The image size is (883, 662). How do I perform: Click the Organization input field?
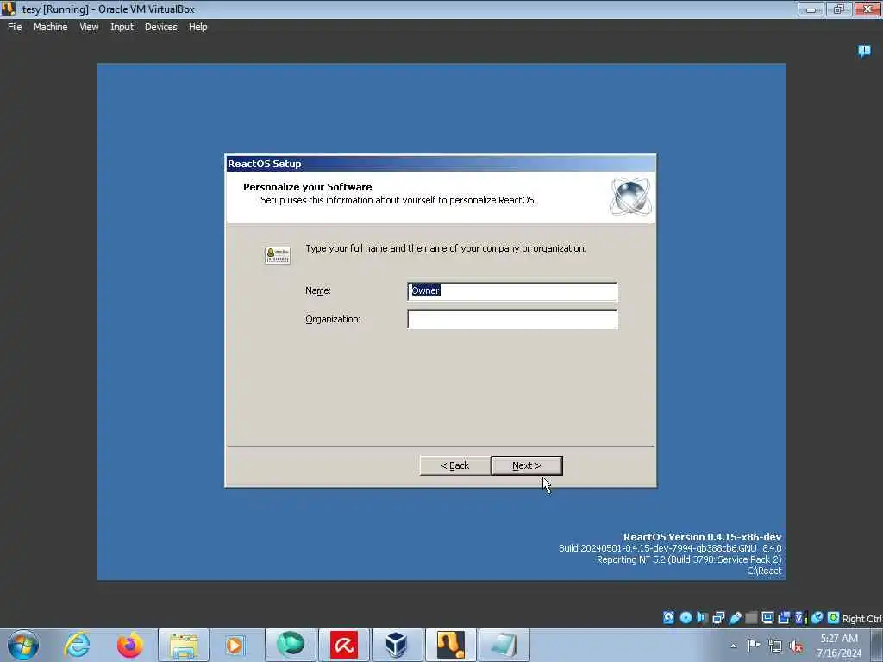[512, 319]
